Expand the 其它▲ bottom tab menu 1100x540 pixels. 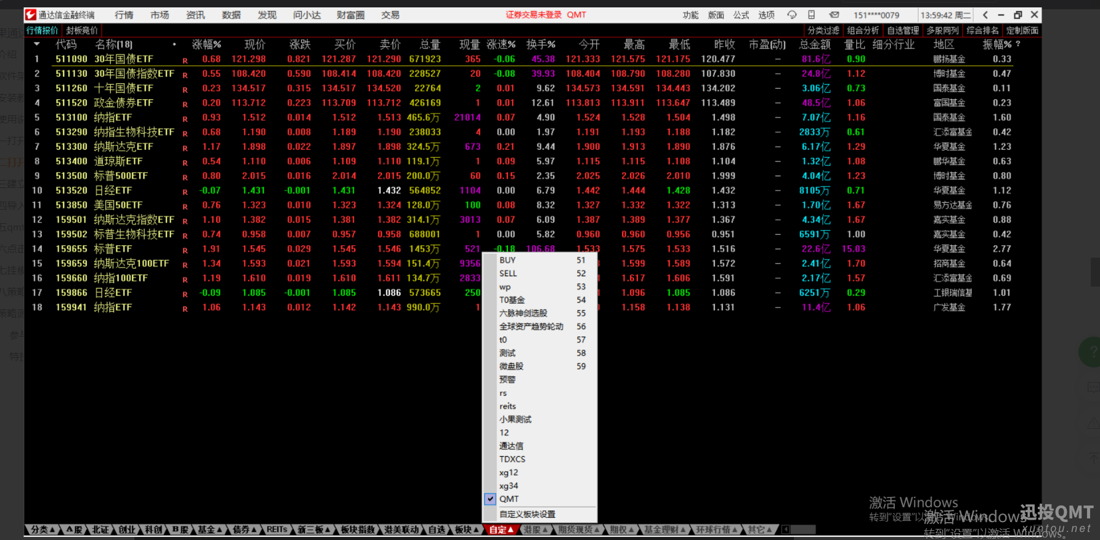(x=760, y=530)
